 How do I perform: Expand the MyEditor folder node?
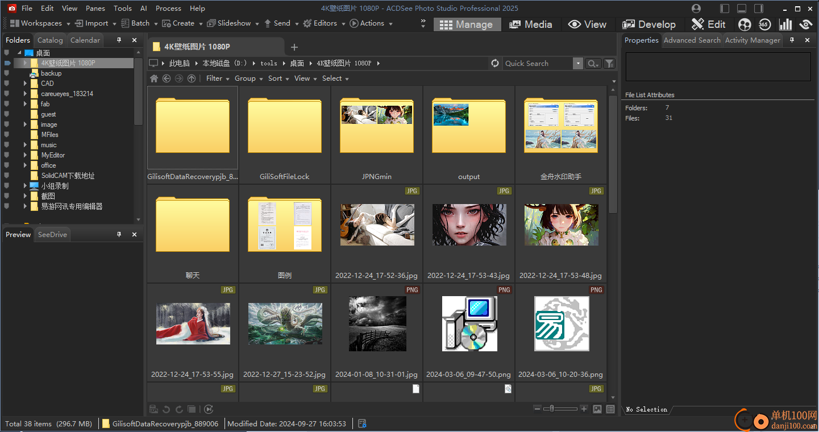(x=25, y=155)
